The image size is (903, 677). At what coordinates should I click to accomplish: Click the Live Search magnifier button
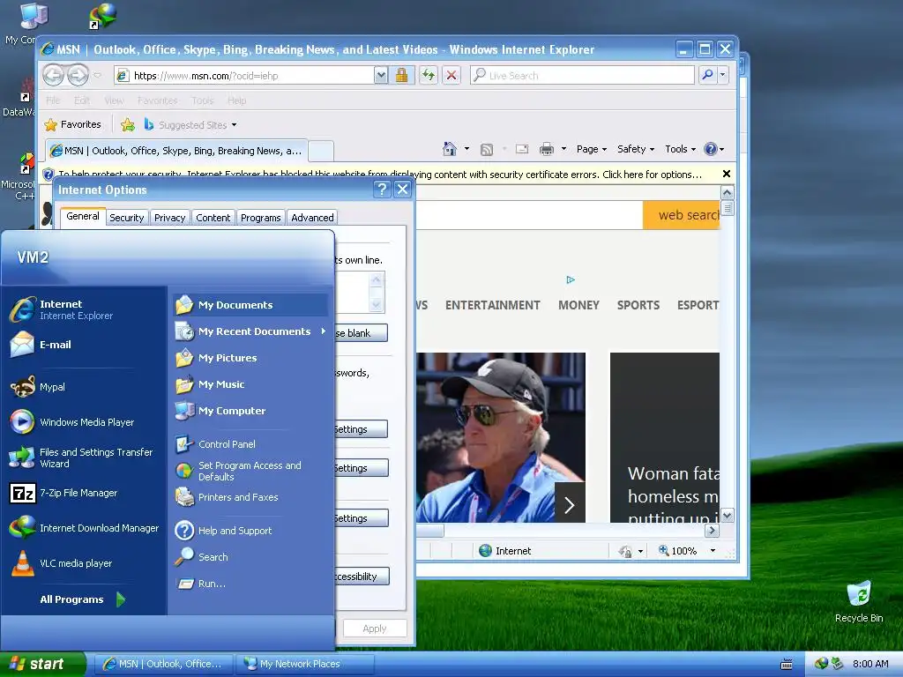pos(708,76)
